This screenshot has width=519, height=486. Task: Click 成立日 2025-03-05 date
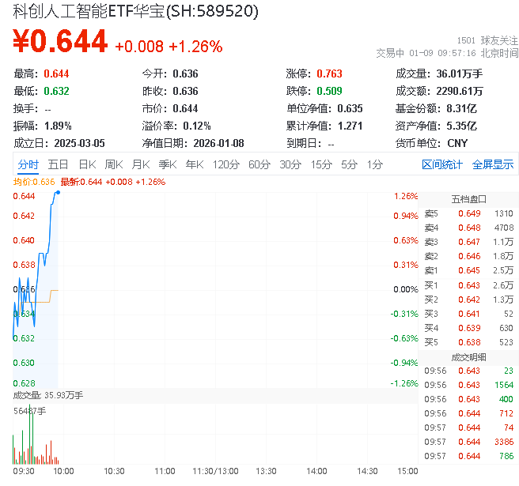pyautogui.click(x=79, y=143)
